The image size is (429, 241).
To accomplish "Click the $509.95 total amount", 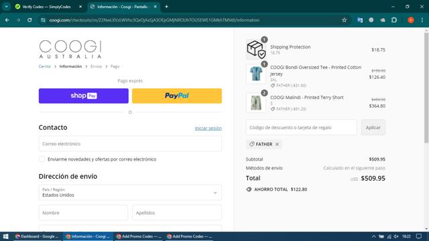I will 373,178.
